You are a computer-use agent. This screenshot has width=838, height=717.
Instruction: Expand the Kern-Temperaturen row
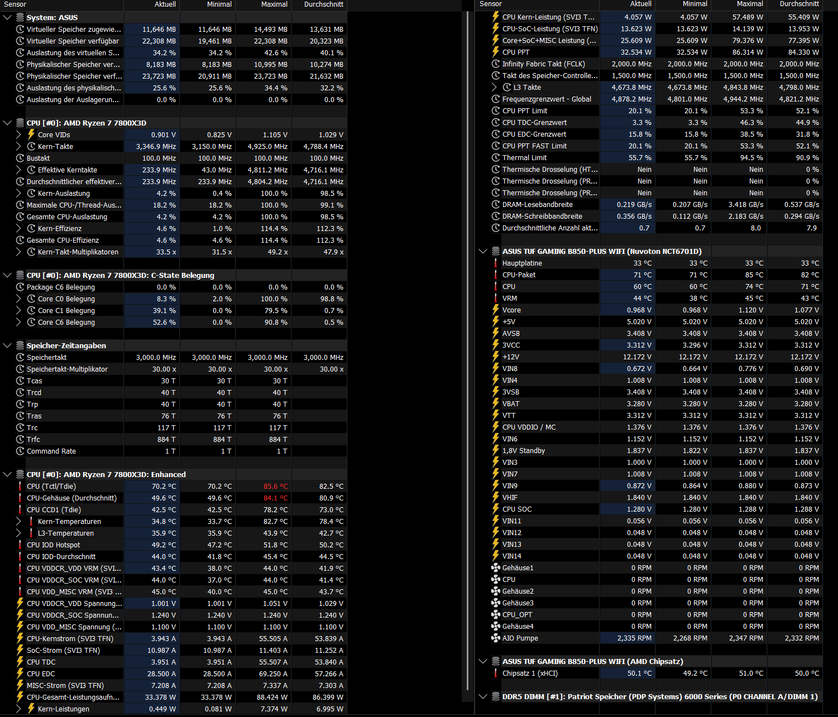click(18, 521)
